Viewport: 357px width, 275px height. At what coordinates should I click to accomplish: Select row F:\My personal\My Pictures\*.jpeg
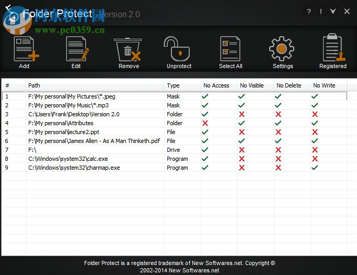(x=175, y=96)
